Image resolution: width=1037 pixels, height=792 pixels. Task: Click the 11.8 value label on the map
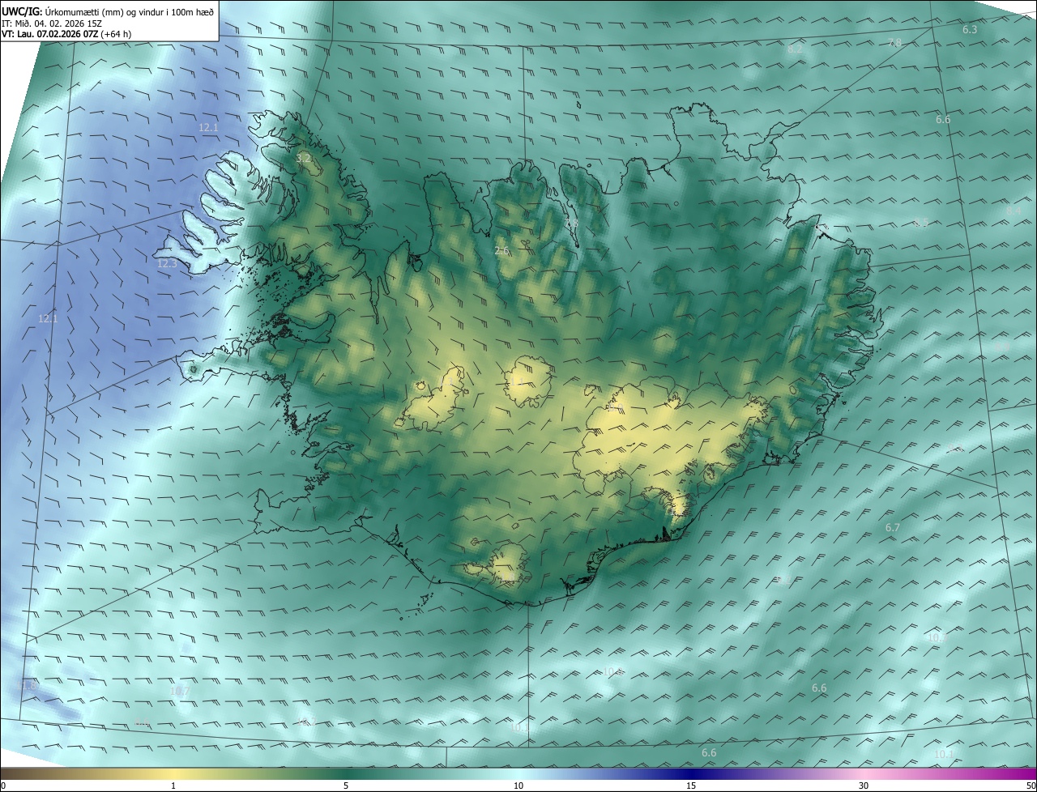(x=28, y=685)
